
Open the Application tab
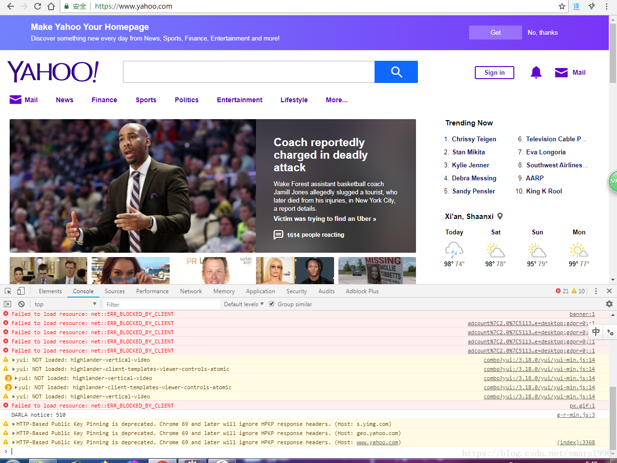pyautogui.click(x=260, y=291)
